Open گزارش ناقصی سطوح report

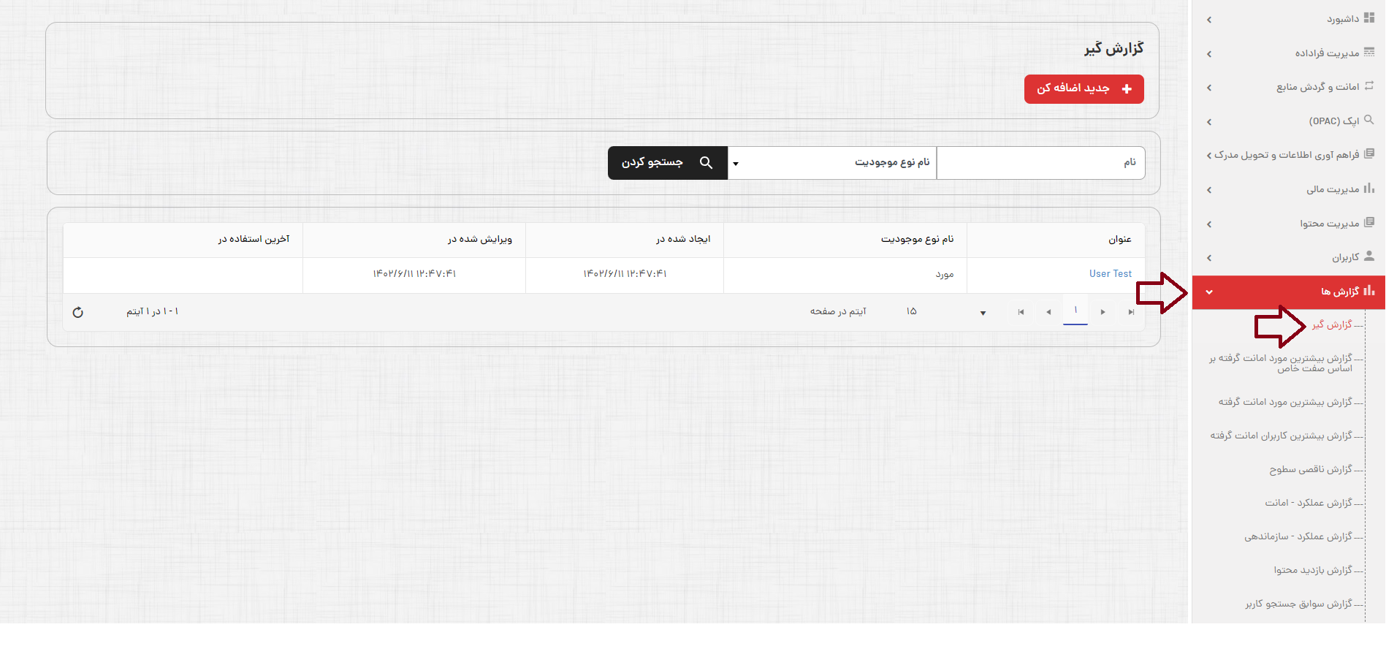tap(1311, 469)
